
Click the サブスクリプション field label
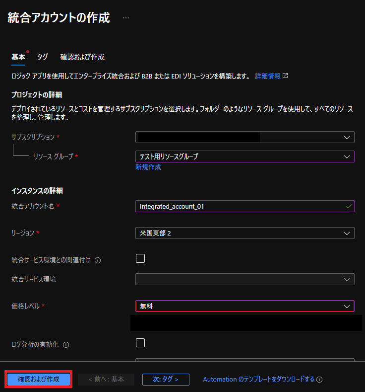tap(33, 137)
